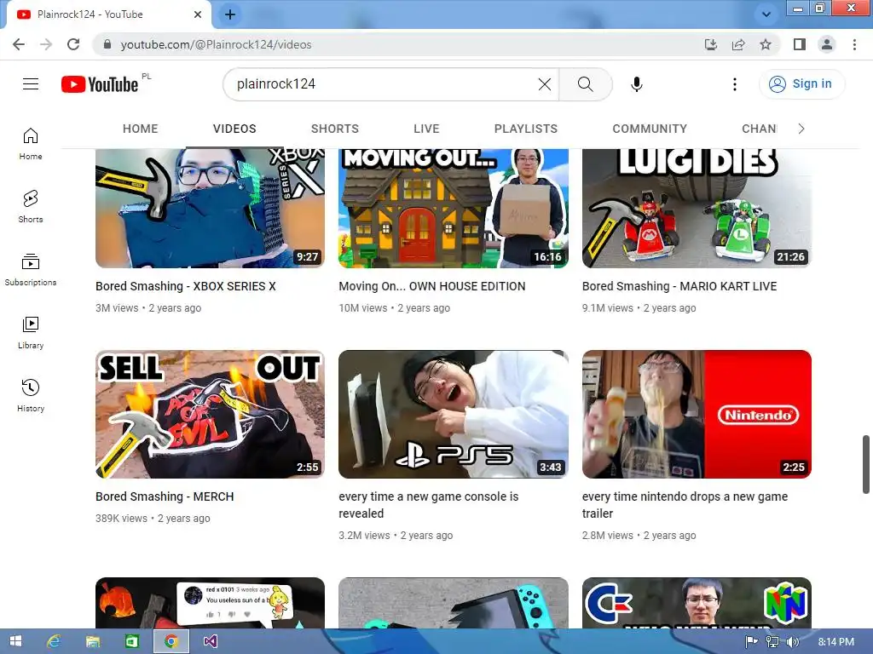Click the LUIGI DIES thumbnail

click(697, 208)
